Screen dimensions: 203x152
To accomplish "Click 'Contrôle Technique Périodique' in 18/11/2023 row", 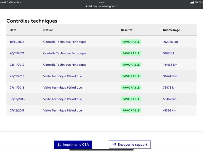I will (x=65, y=42).
